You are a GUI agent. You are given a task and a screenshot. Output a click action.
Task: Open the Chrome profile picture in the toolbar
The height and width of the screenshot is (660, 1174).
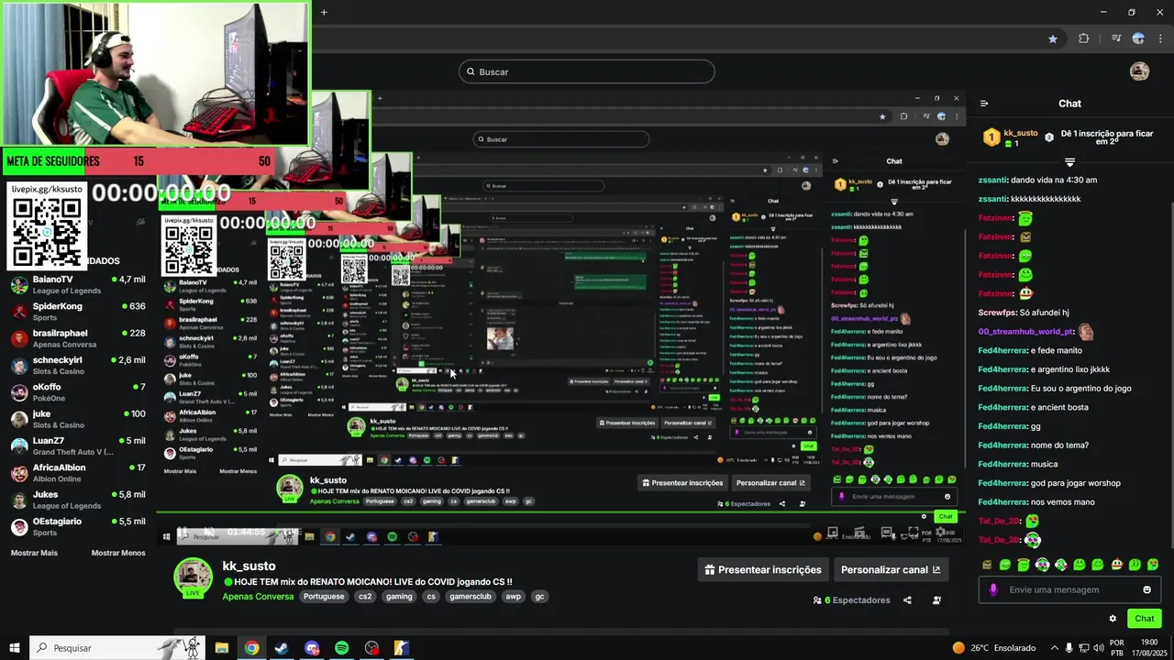pos(1138,38)
